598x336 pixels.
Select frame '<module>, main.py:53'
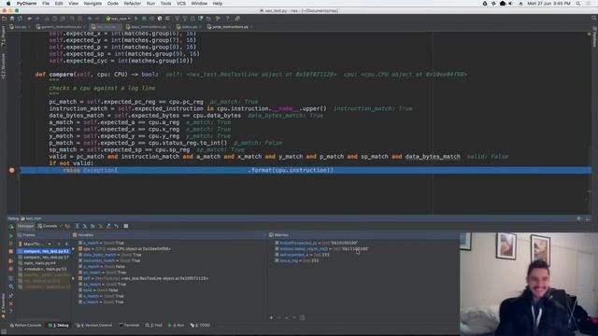(x=45, y=269)
